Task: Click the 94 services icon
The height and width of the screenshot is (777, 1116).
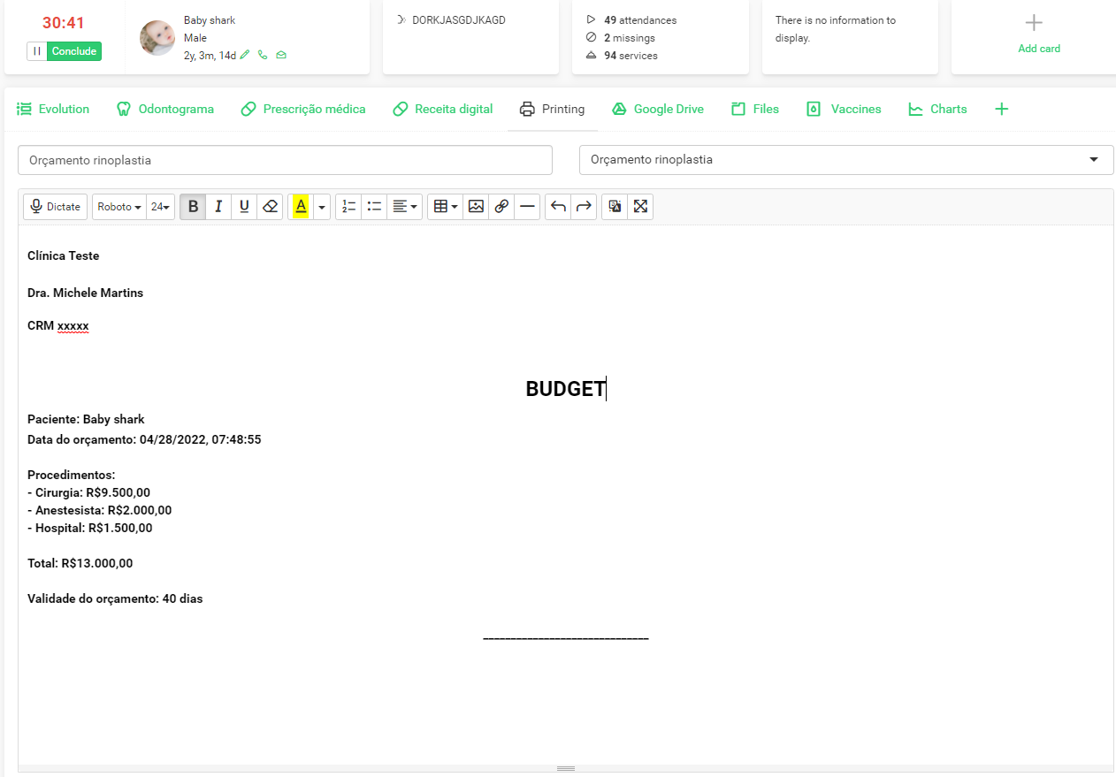Action: tap(591, 55)
